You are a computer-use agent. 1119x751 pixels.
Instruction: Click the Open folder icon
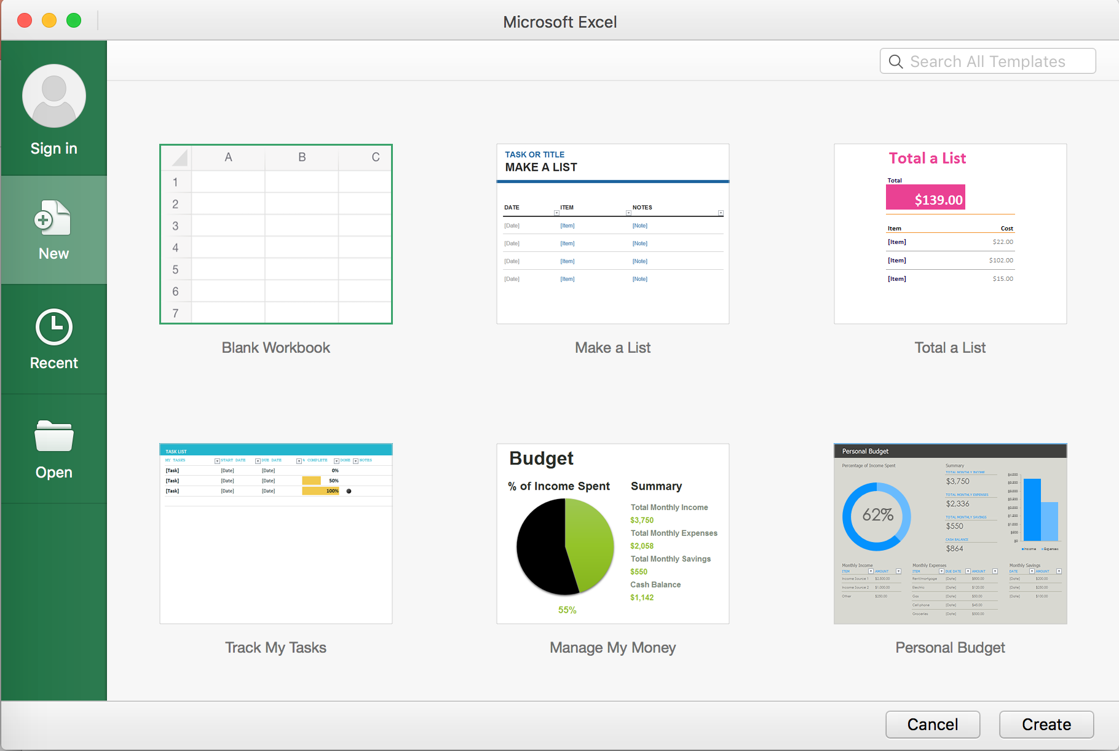[54, 436]
